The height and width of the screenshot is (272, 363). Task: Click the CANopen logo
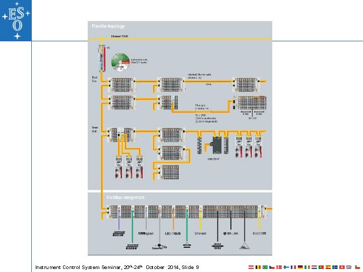146,233
